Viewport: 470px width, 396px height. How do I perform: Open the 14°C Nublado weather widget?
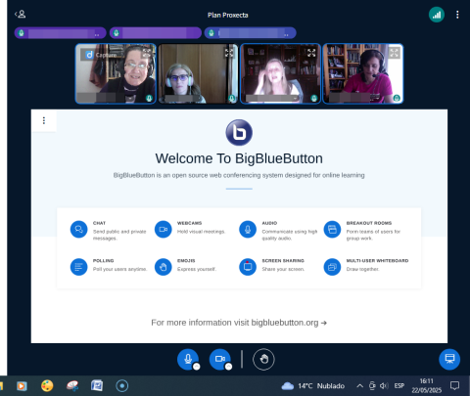pyautogui.click(x=312, y=386)
